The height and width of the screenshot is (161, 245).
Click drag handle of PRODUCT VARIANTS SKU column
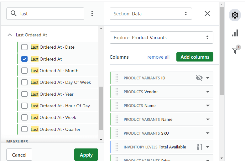[117, 133]
